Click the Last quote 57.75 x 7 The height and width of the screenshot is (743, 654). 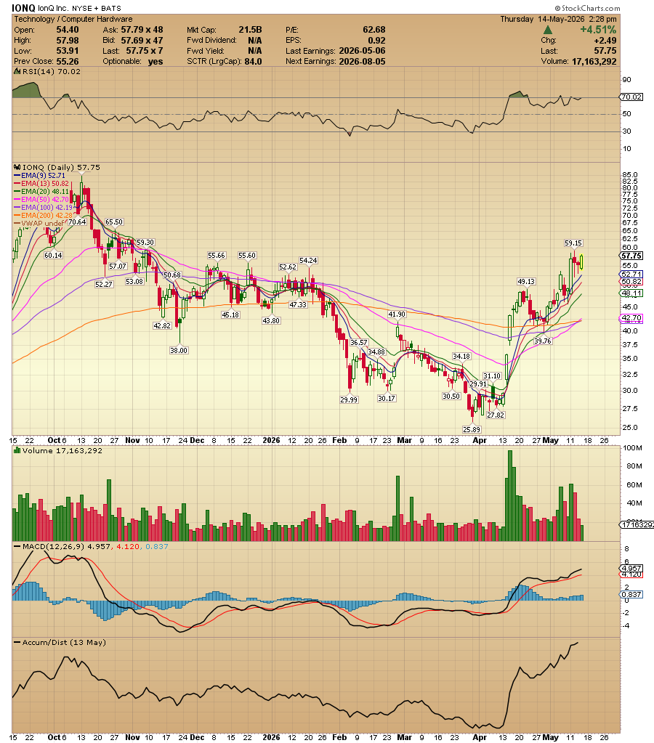pyautogui.click(x=145, y=51)
